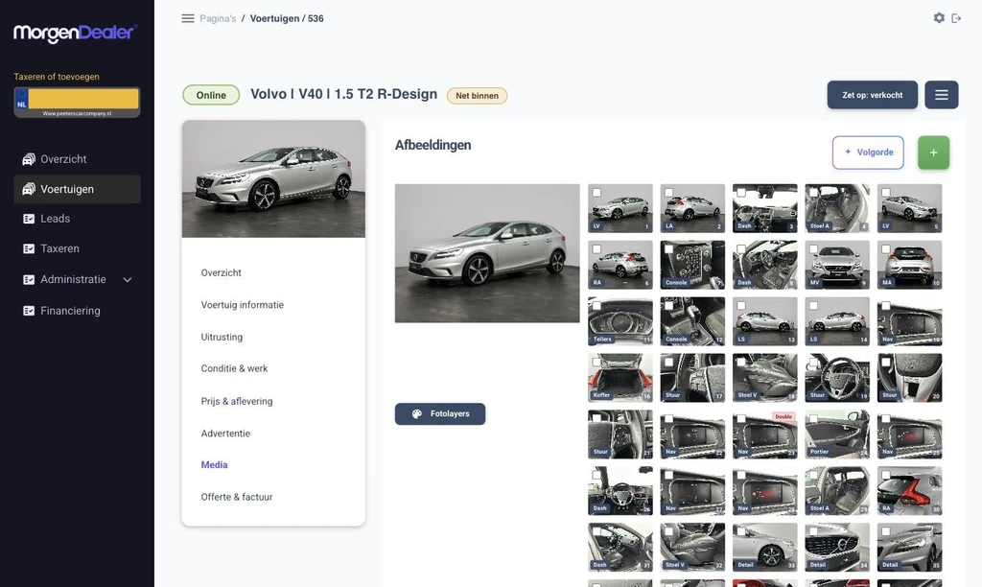
Task: Click the NL flag on license plate
Action: (22, 99)
